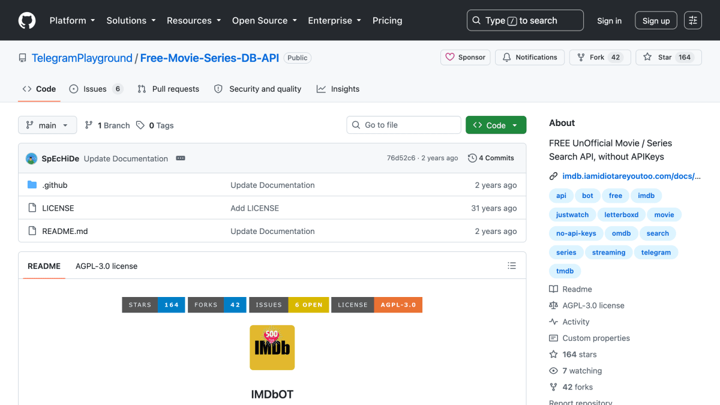
Task: Switch to the Issues tab
Action: click(96, 89)
